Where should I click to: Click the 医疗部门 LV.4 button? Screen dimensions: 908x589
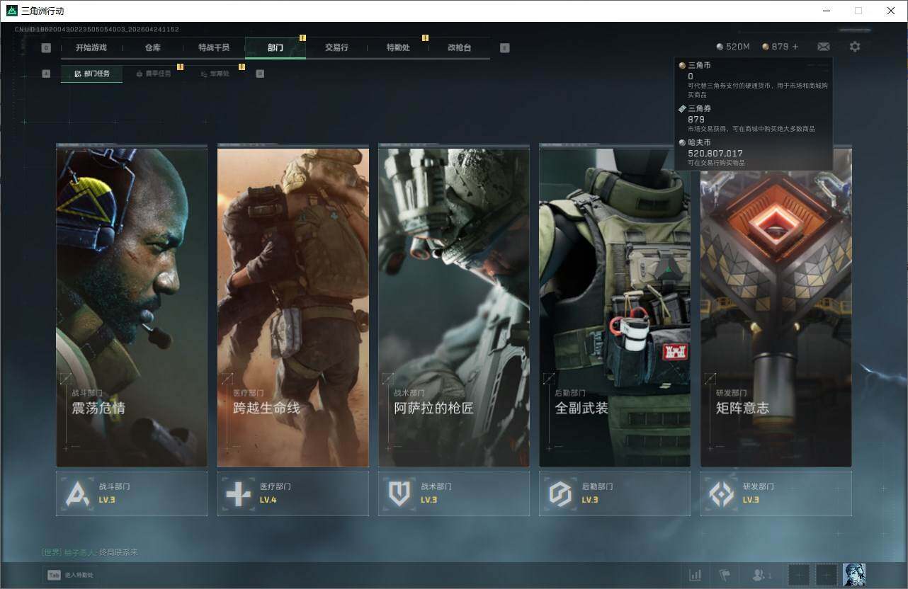click(293, 493)
